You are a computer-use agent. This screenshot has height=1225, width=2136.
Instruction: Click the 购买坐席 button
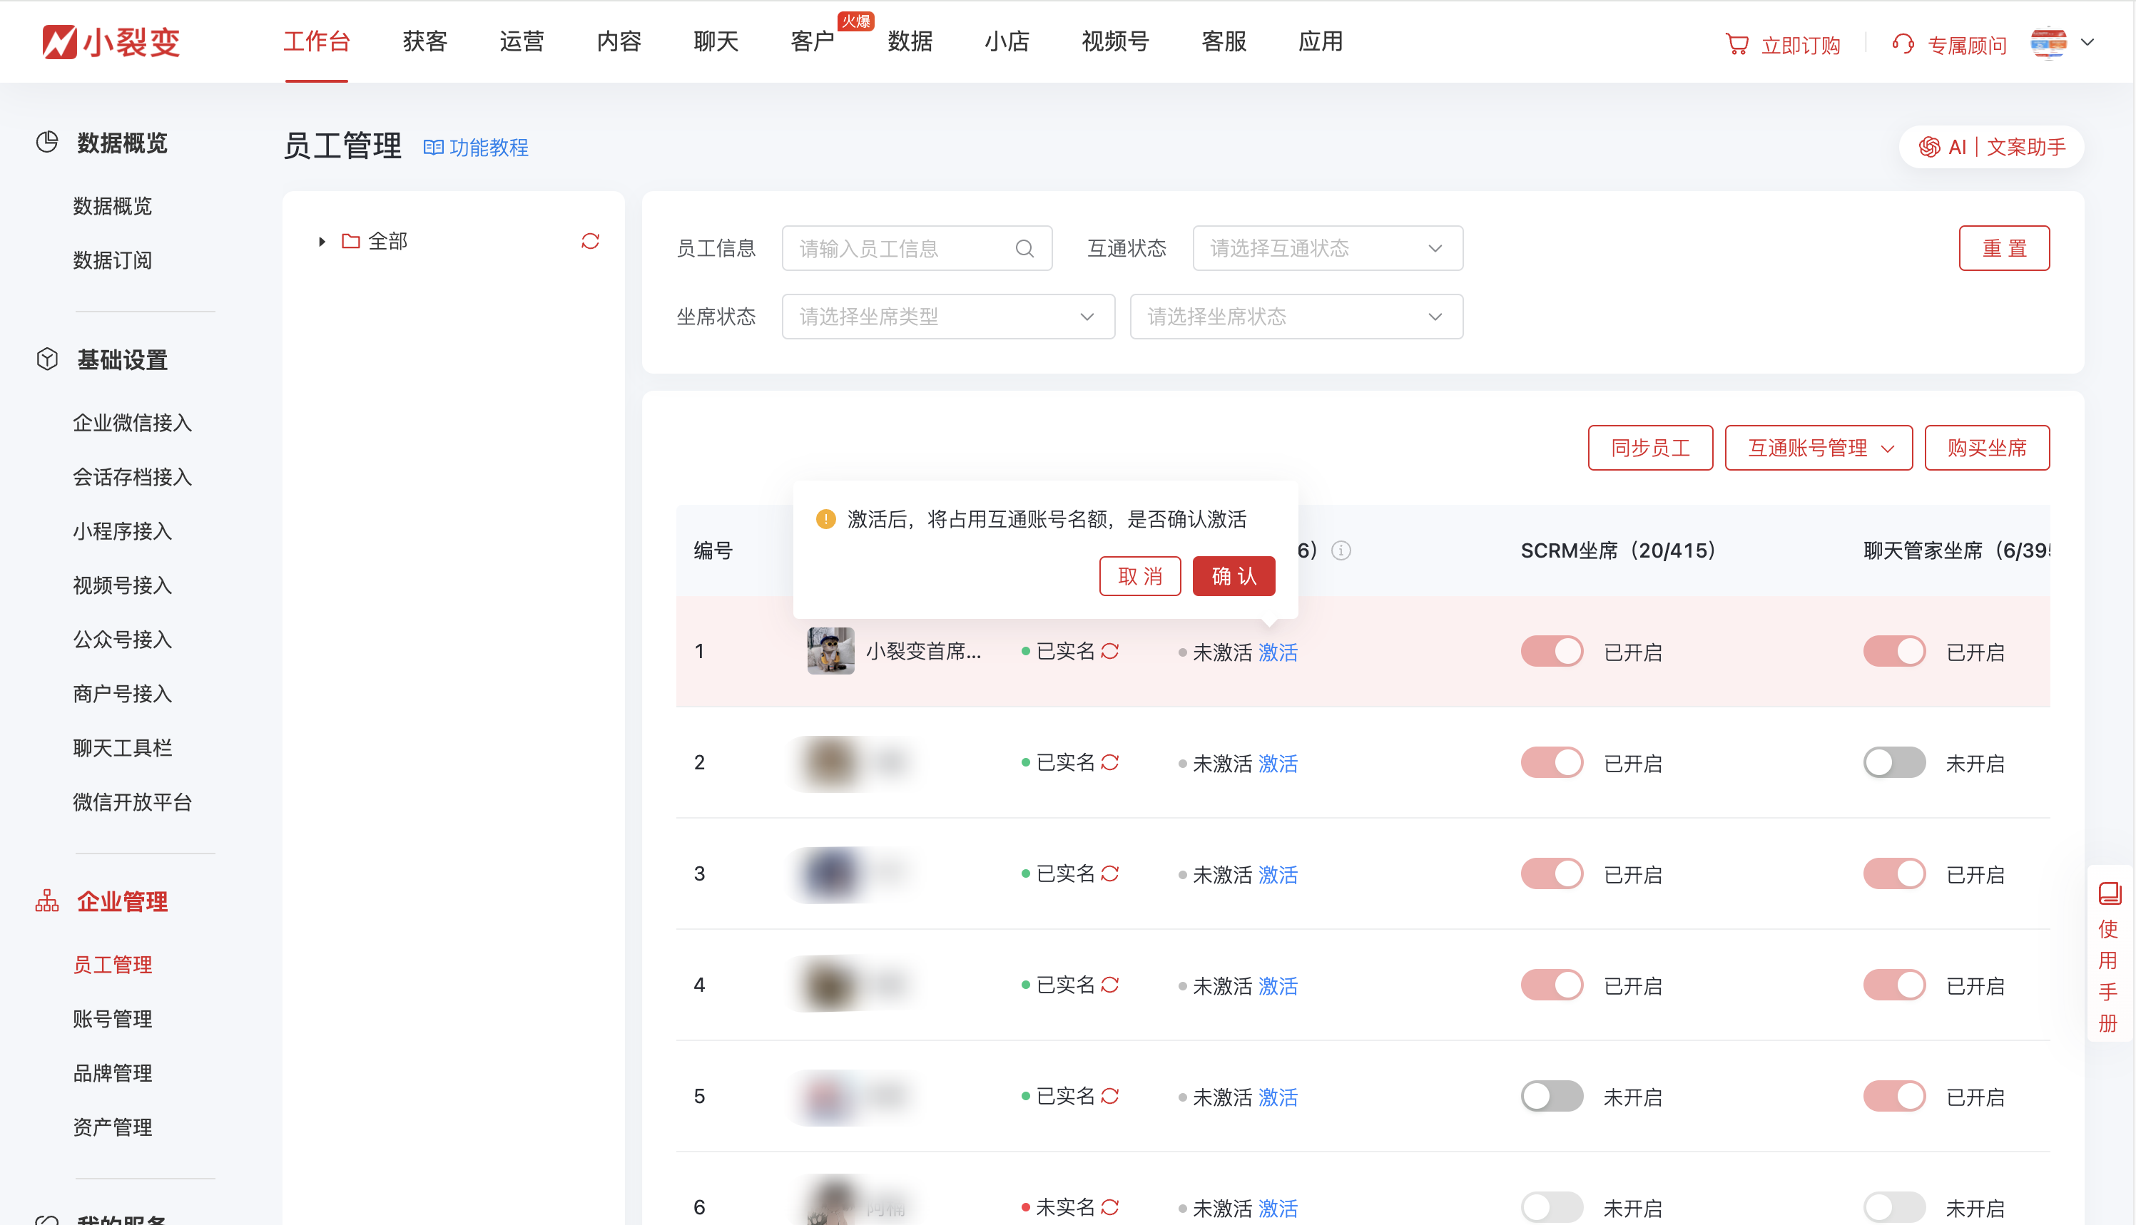(1987, 448)
